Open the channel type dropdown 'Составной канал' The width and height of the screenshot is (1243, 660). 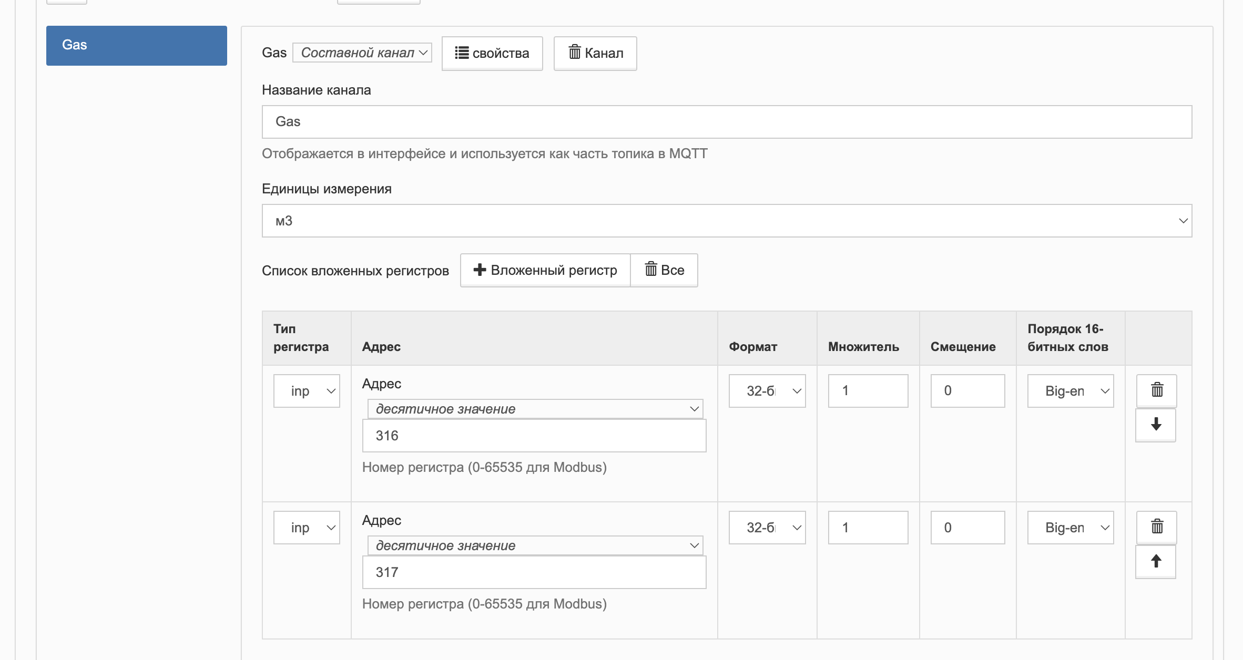[362, 53]
